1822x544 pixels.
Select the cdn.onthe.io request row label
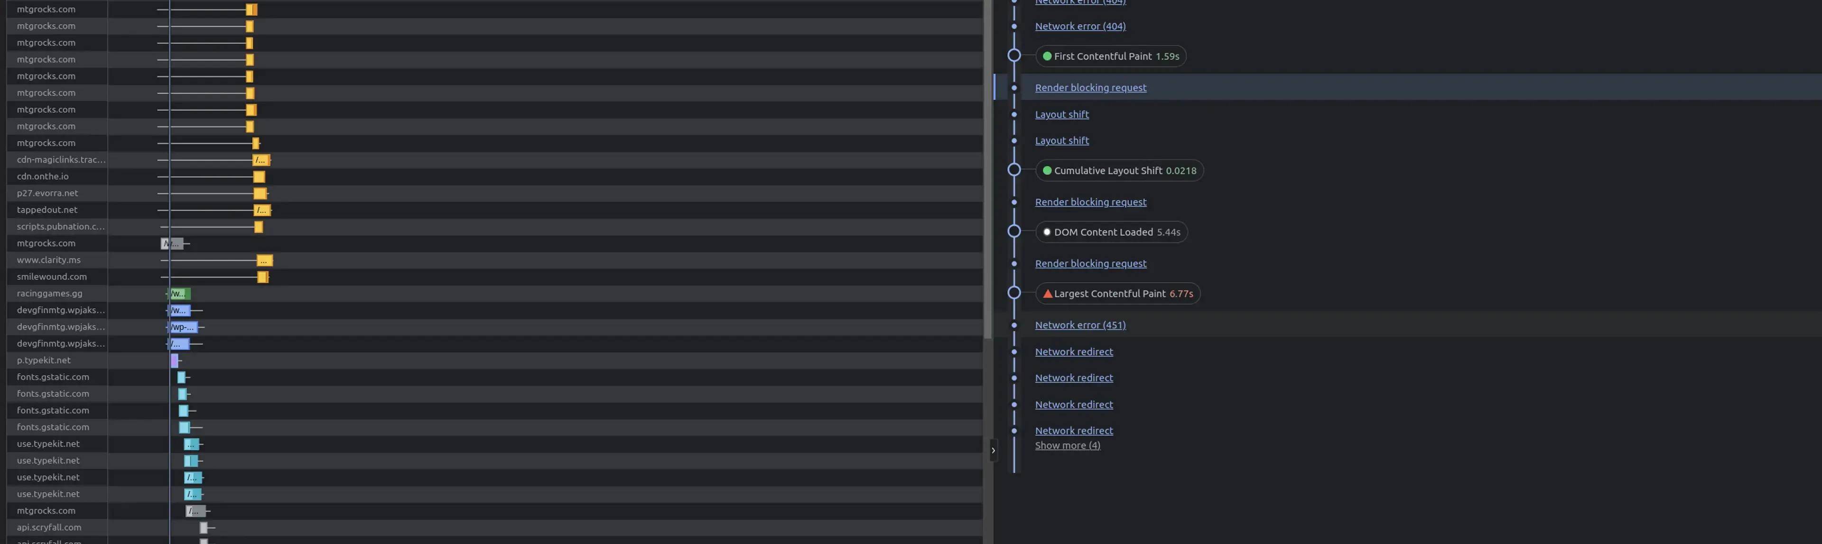[42, 177]
